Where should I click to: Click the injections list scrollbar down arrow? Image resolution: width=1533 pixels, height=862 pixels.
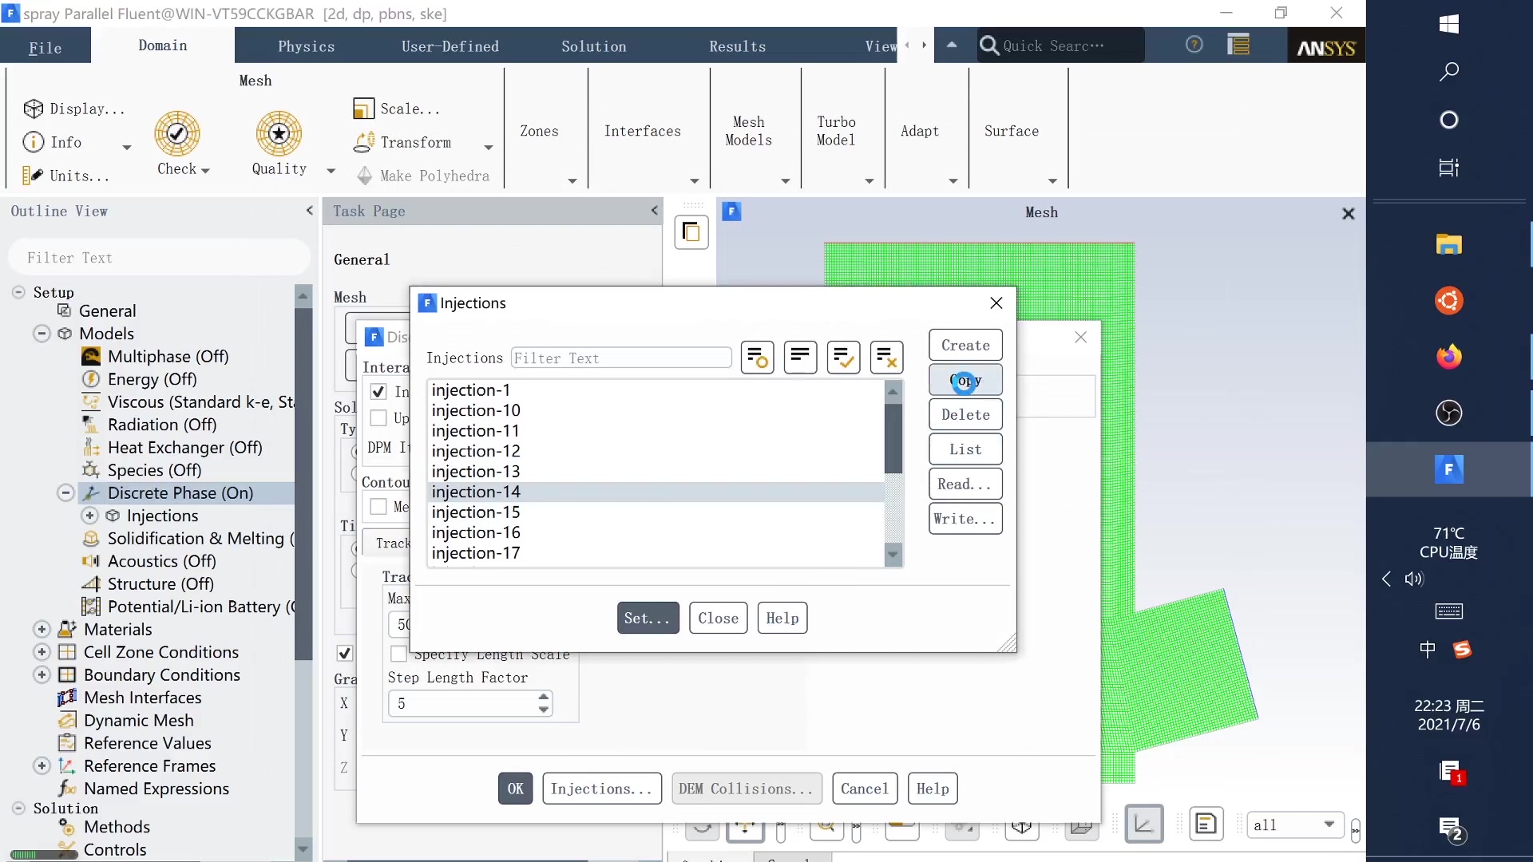tap(893, 554)
